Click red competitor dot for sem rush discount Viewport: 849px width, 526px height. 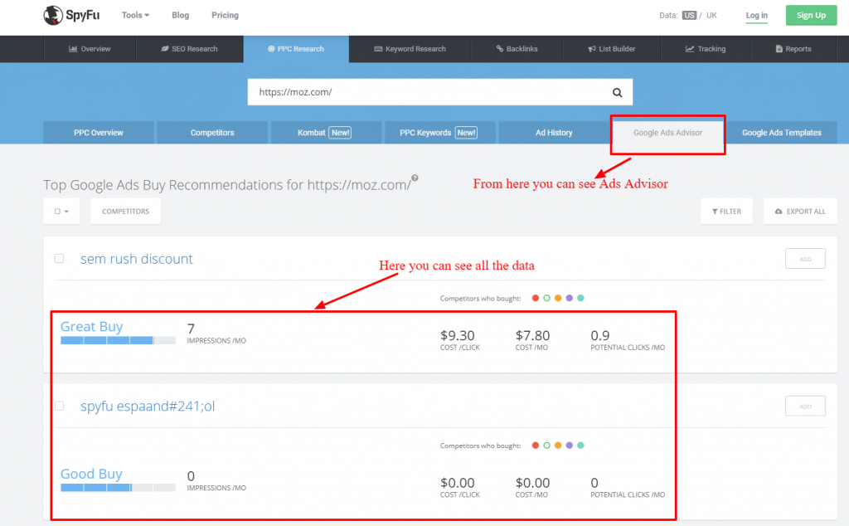point(536,298)
